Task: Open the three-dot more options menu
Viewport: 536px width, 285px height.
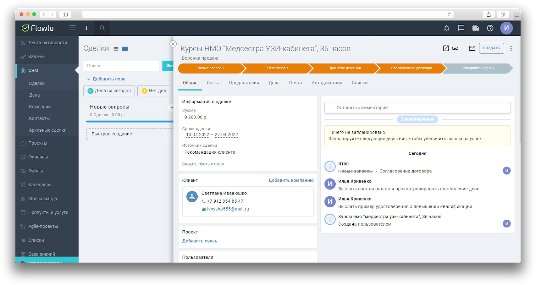Action: pos(511,48)
